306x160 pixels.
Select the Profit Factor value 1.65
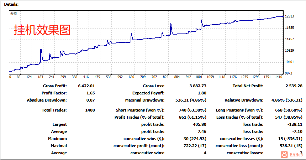tap(90, 93)
